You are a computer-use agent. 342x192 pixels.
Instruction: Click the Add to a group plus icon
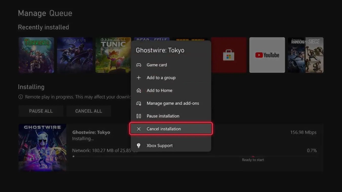pyautogui.click(x=139, y=78)
